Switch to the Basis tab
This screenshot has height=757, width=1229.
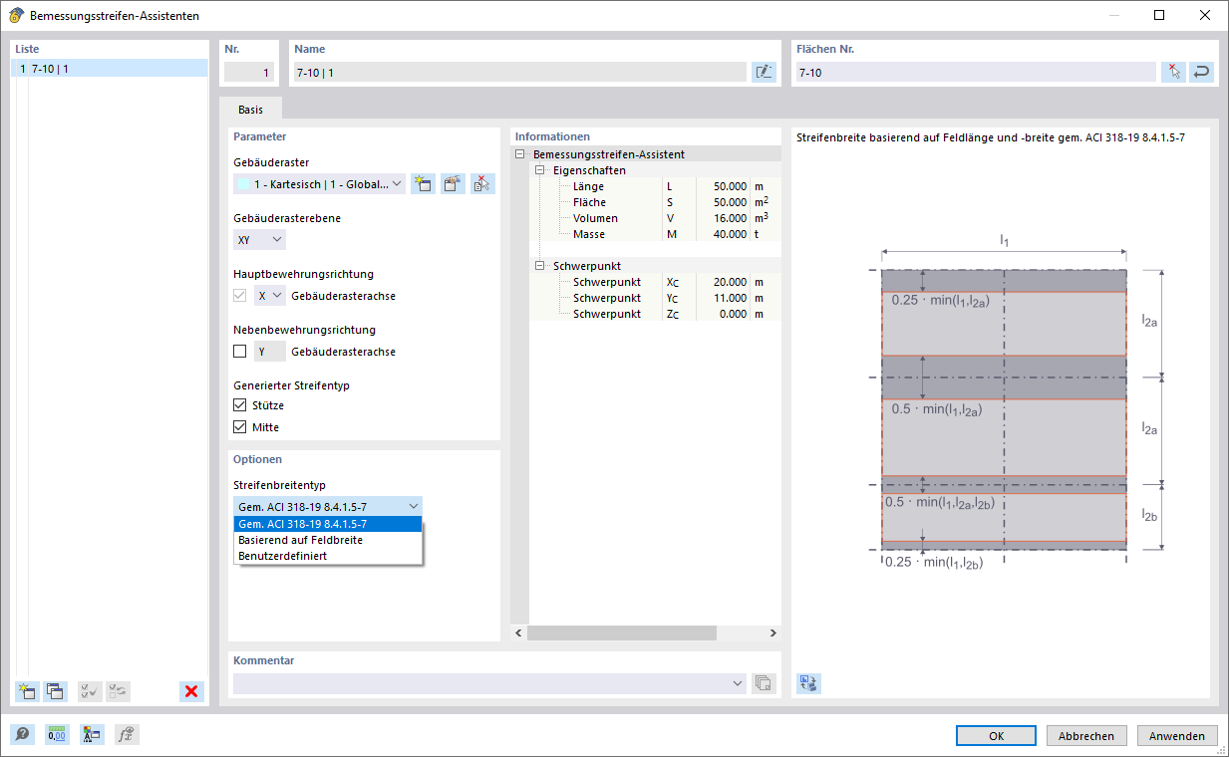point(250,110)
